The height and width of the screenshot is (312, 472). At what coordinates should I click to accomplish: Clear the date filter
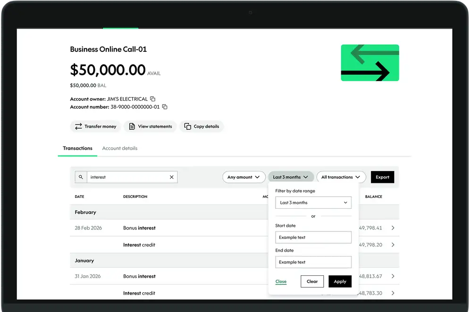[312, 281]
